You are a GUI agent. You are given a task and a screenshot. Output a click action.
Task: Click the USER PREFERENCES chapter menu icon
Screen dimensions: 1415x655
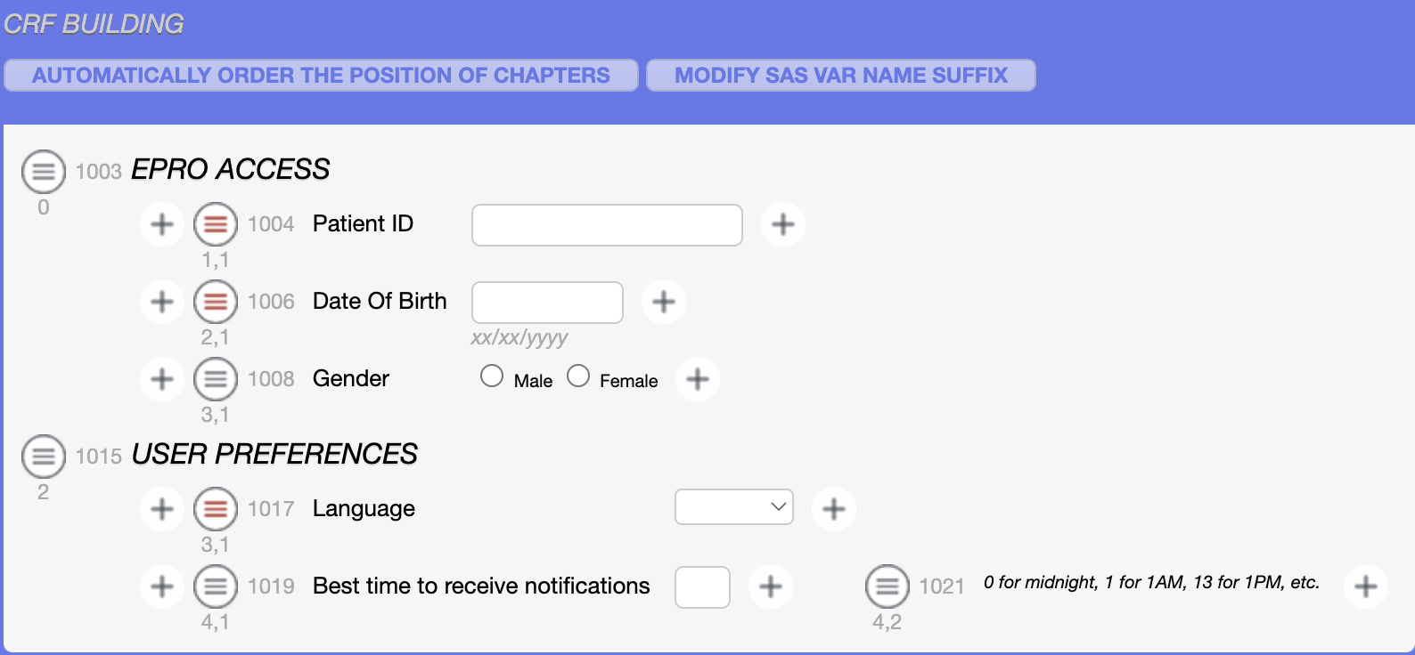[44, 457]
